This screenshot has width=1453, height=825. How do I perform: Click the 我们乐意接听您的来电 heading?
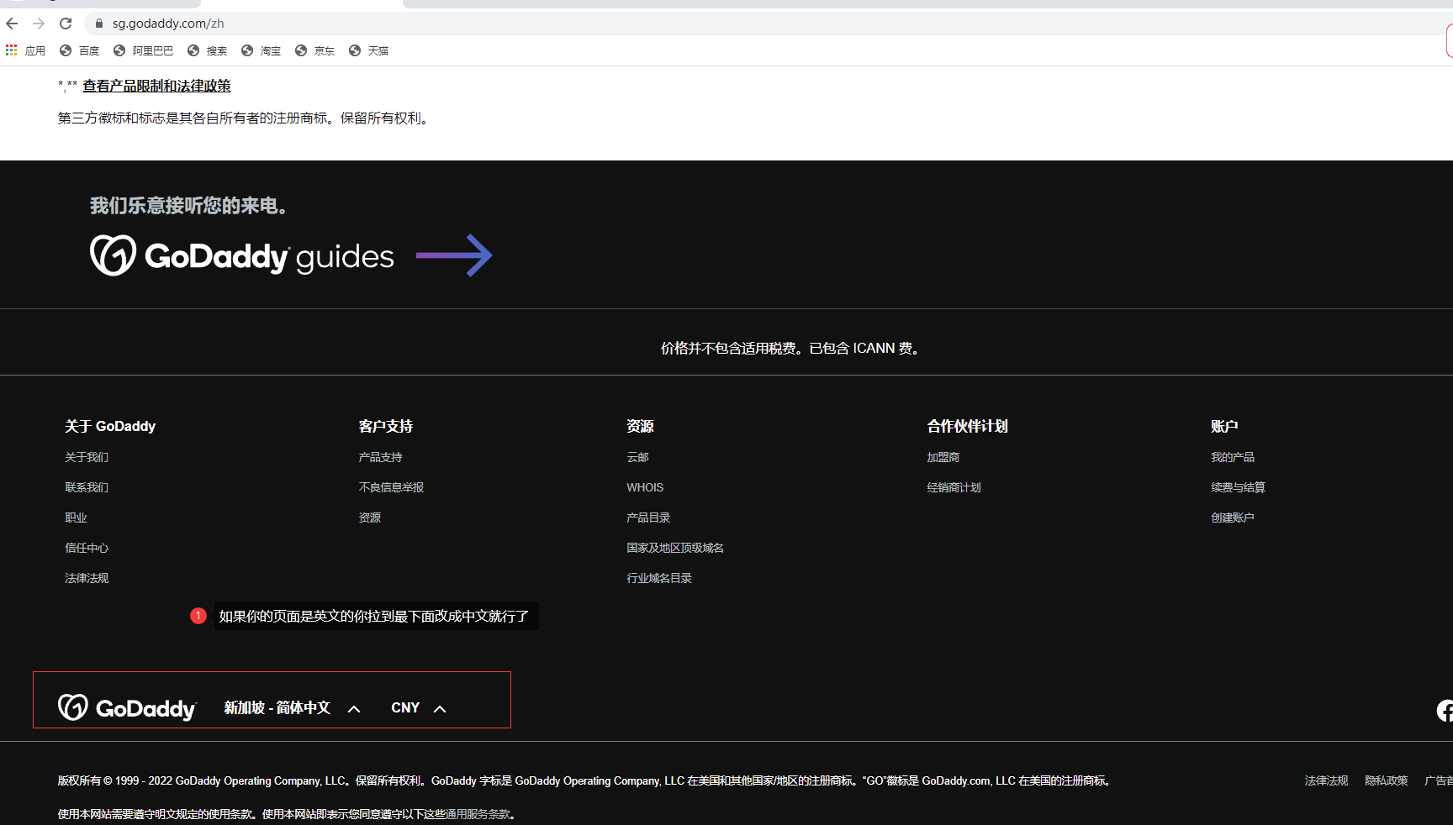click(189, 206)
